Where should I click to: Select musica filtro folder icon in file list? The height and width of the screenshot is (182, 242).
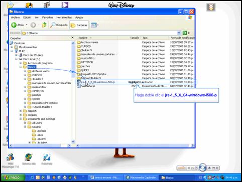click(x=79, y=58)
